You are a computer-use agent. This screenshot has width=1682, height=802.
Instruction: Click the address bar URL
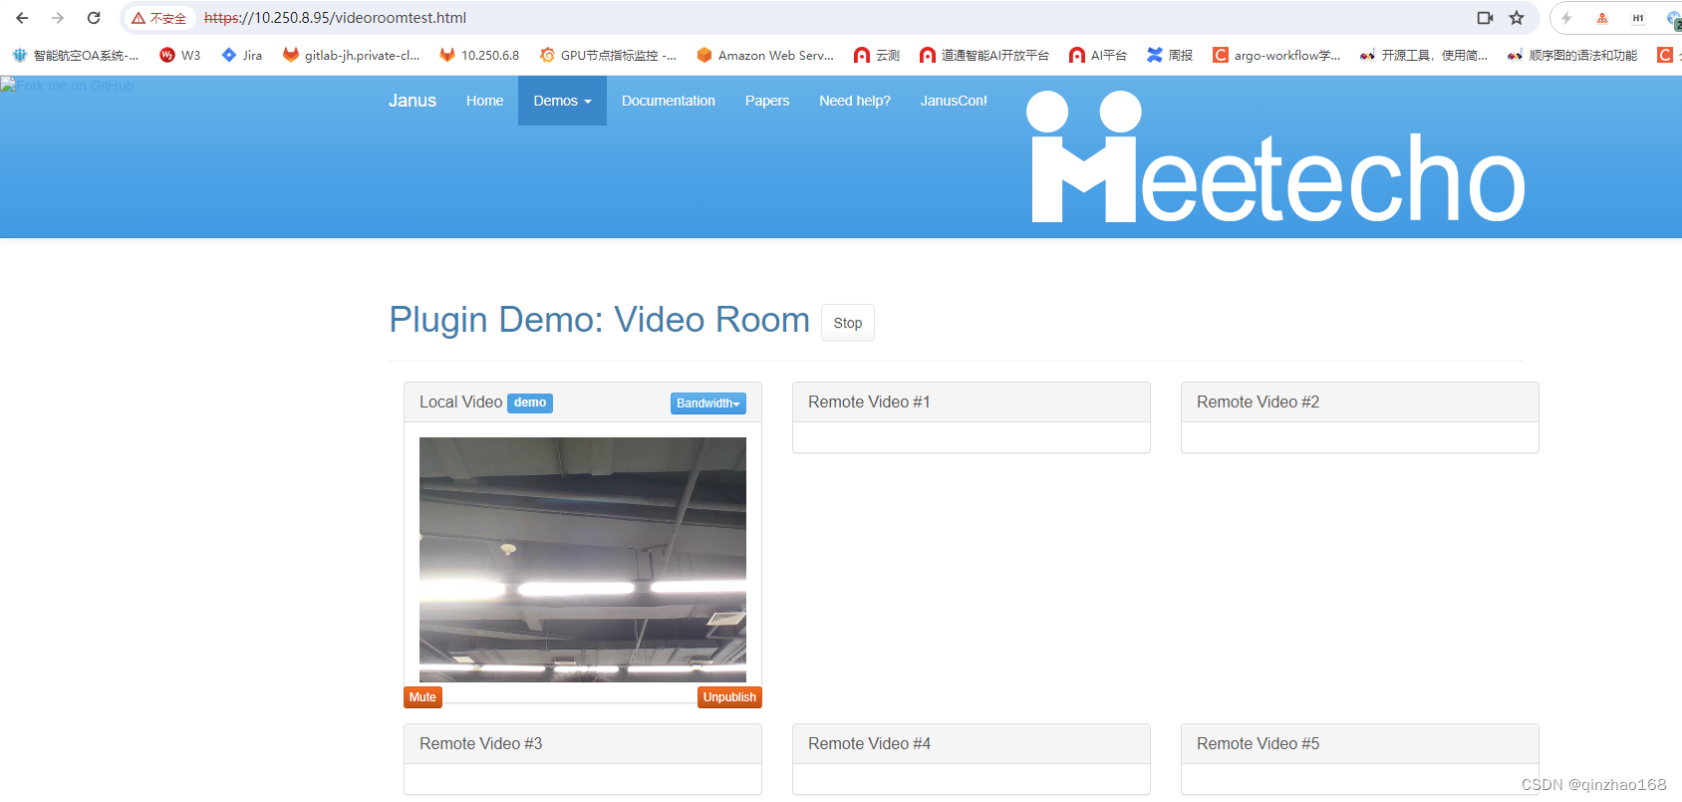coord(335,18)
